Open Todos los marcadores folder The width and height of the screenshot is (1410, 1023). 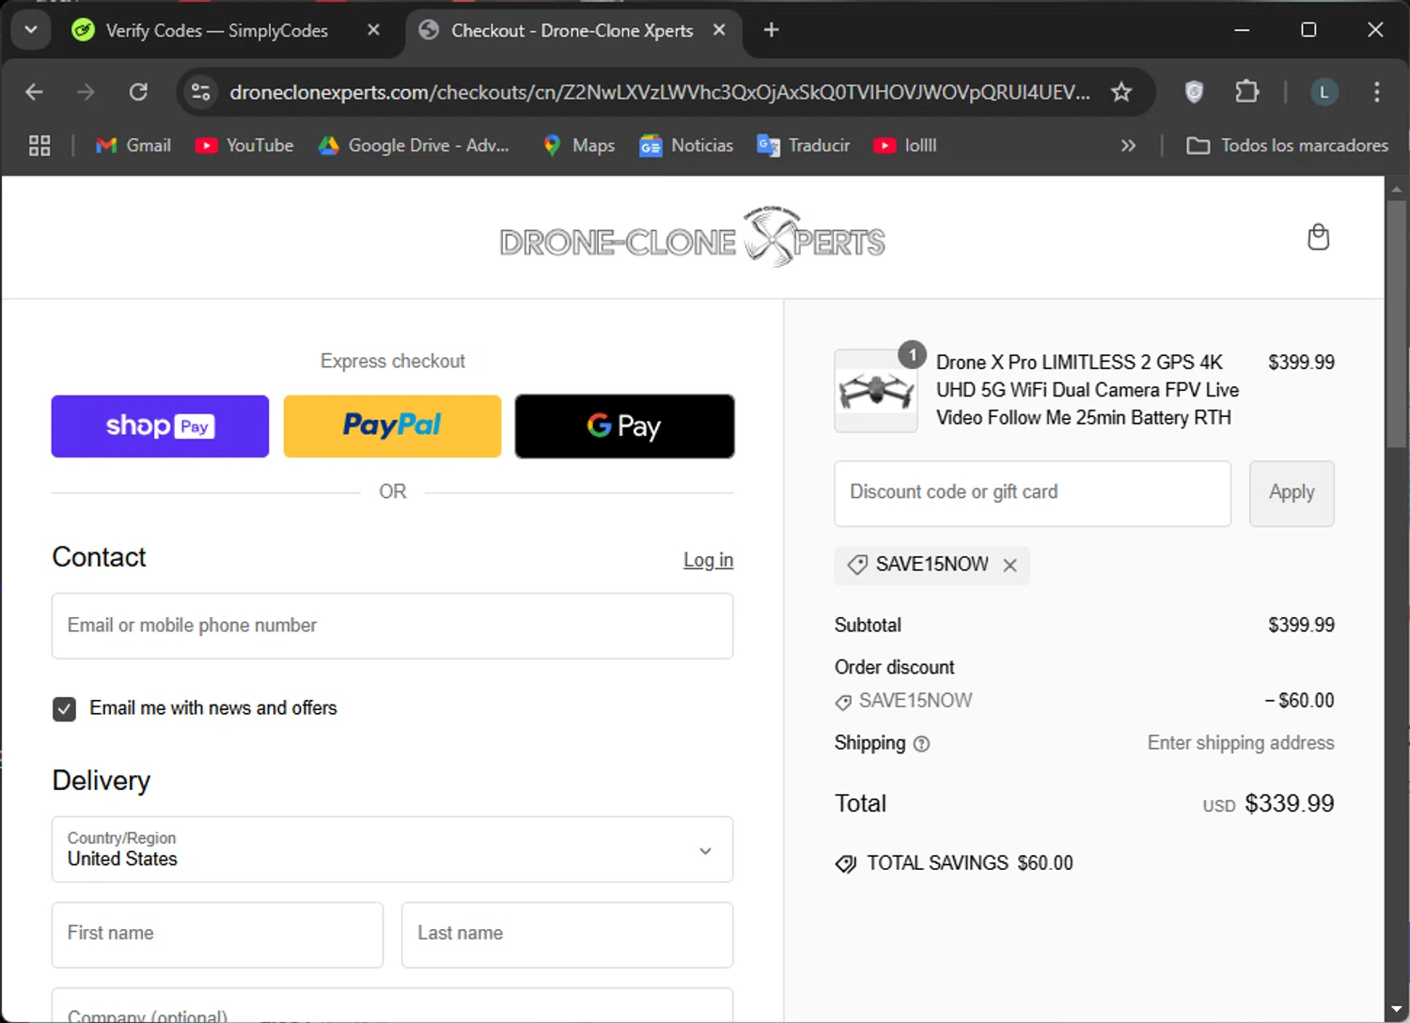tap(1288, 146)
